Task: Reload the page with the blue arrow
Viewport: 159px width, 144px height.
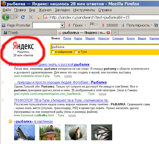Action: 23,17
